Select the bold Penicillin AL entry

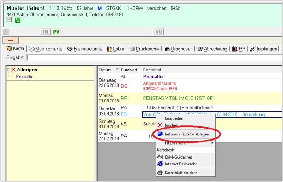click(x=153, y=76)
